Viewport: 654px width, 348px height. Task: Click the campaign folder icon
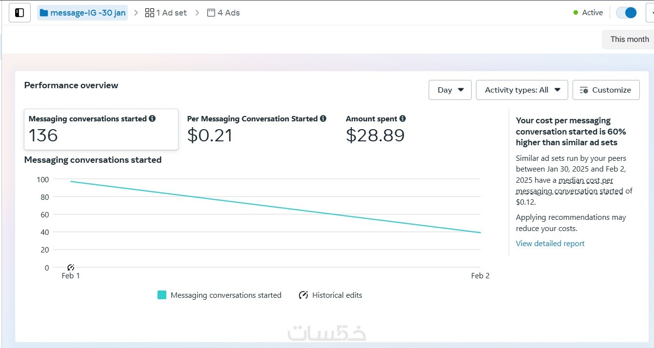[x=44, y=13]
